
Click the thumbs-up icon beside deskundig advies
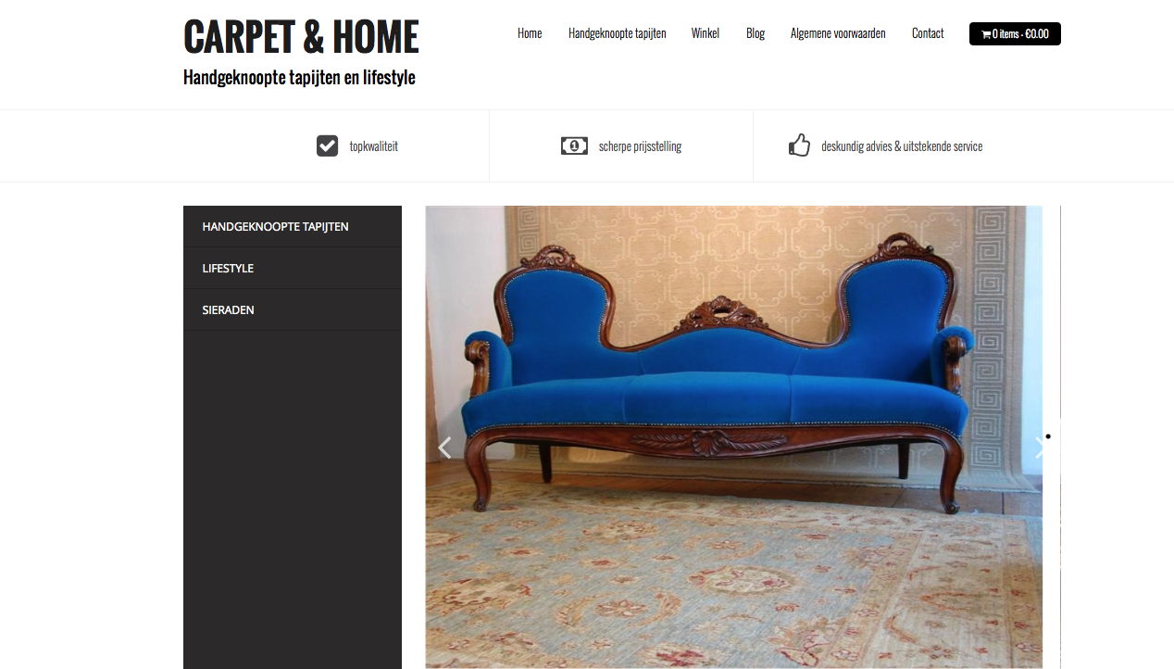pos(799,145)
